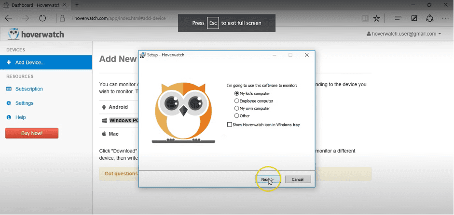Open 'Help' in the sidebar

(x=21, y=117)
